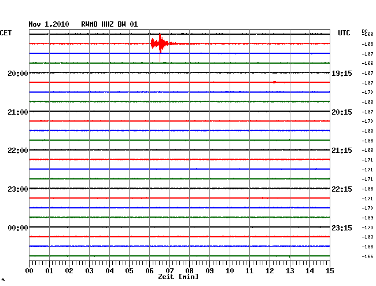Click the DC value beside the 22:15 label
Viewport: 376px width, 286px height.
(367, 189)
